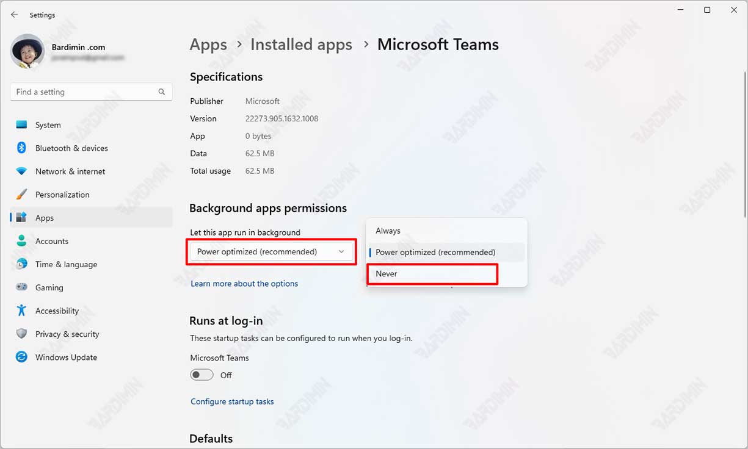Select Never from the background options
748x449 pixels.
coord(387,273)
